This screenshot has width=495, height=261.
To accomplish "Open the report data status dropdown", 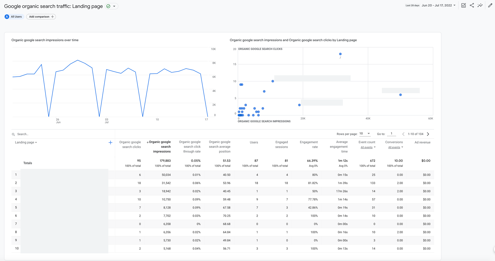I will pyautogui.click(x=111, y=6).
